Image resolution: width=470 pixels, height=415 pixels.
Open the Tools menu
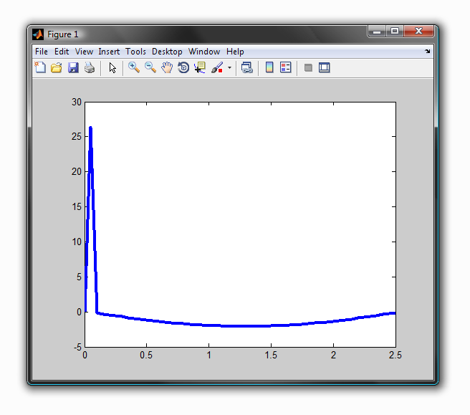pyautogui.click(x=135, y=52)
